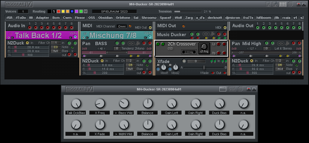The width and height of the screenshot is (309, 143).
Task: Click the save floppy disk icon
Action: tap(268, 4)
